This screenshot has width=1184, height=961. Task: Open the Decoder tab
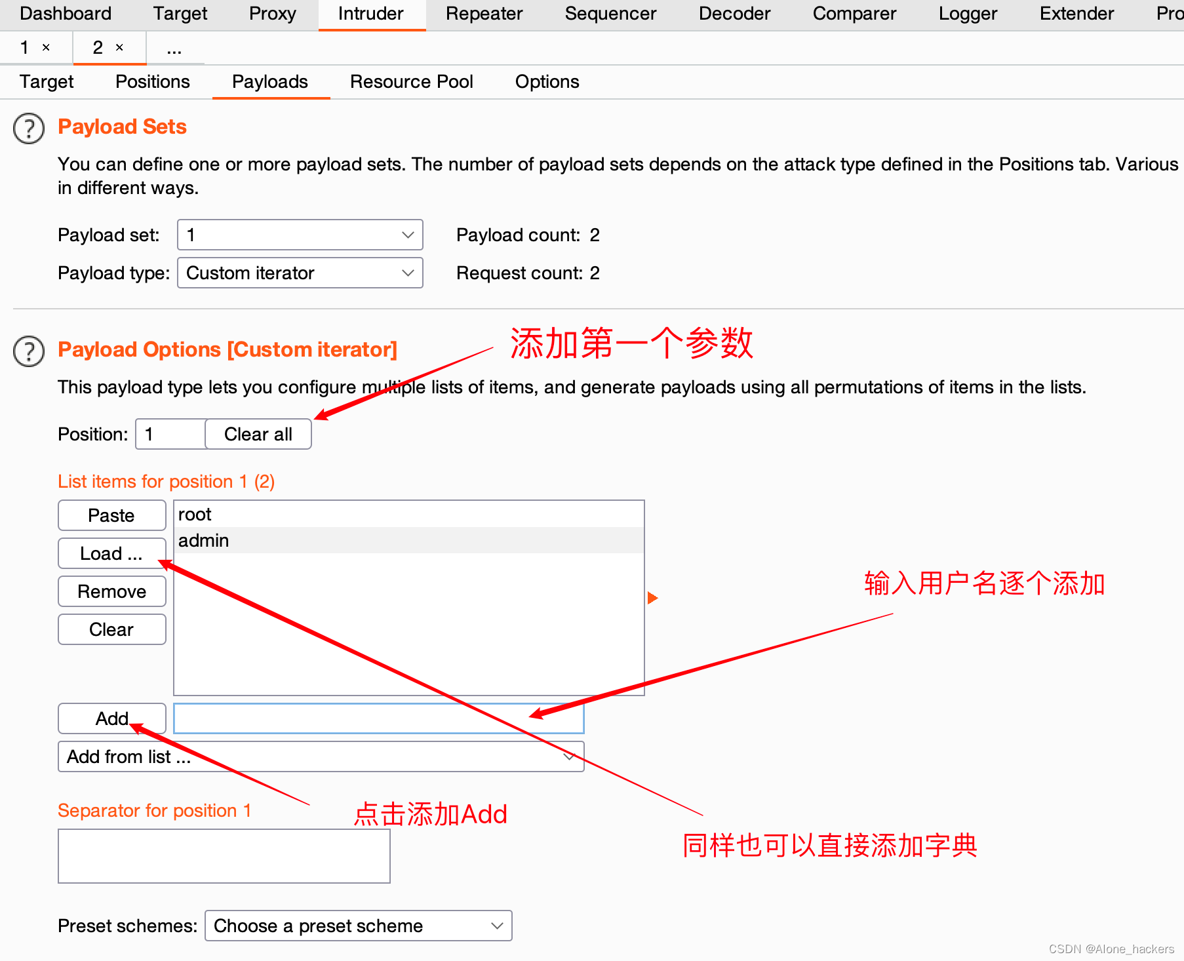(x=734, y=14)
